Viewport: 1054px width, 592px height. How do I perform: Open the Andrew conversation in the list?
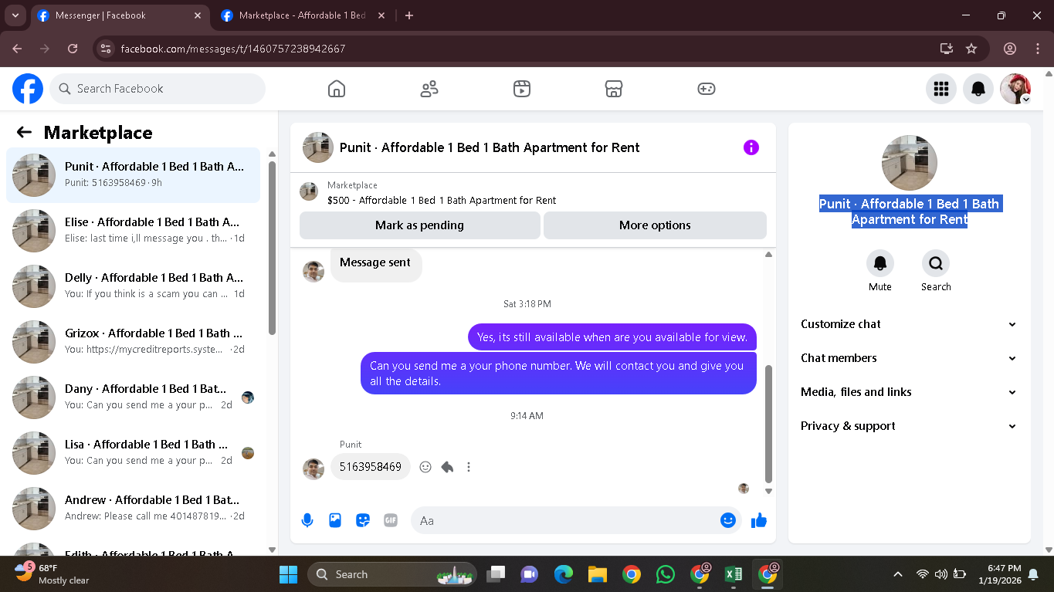pyautogui.click(x=134, y=509)
